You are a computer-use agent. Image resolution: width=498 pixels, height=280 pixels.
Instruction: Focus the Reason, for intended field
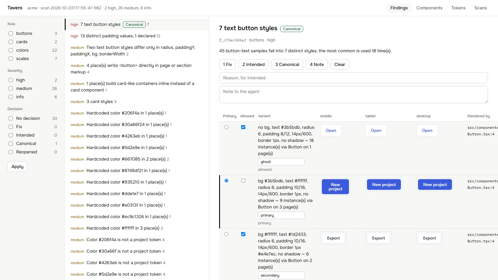click(x=353, y=78)
